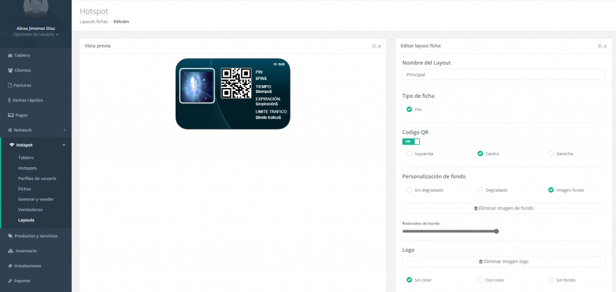Screen dimensions: 616x292
Task: Click the Nombre del Layout input field
Action: (x=504, y=74)
